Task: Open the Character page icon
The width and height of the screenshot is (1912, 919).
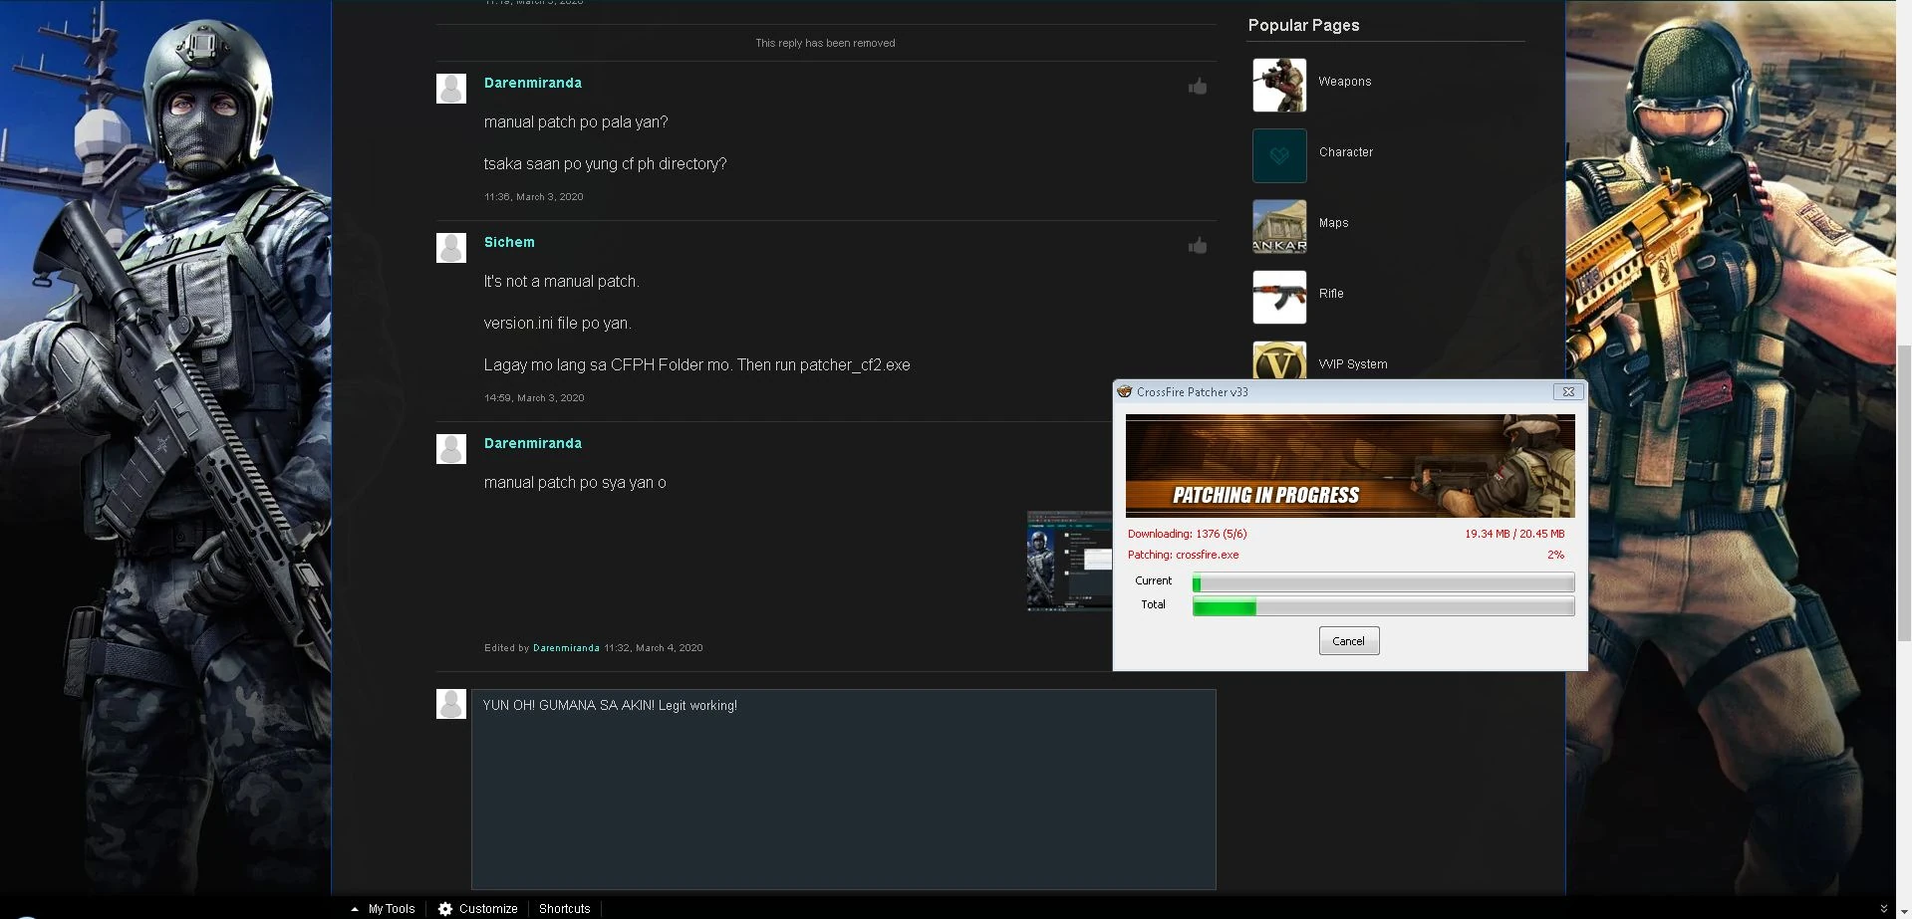Action: pyautogui.click(x=1279, y=155)
